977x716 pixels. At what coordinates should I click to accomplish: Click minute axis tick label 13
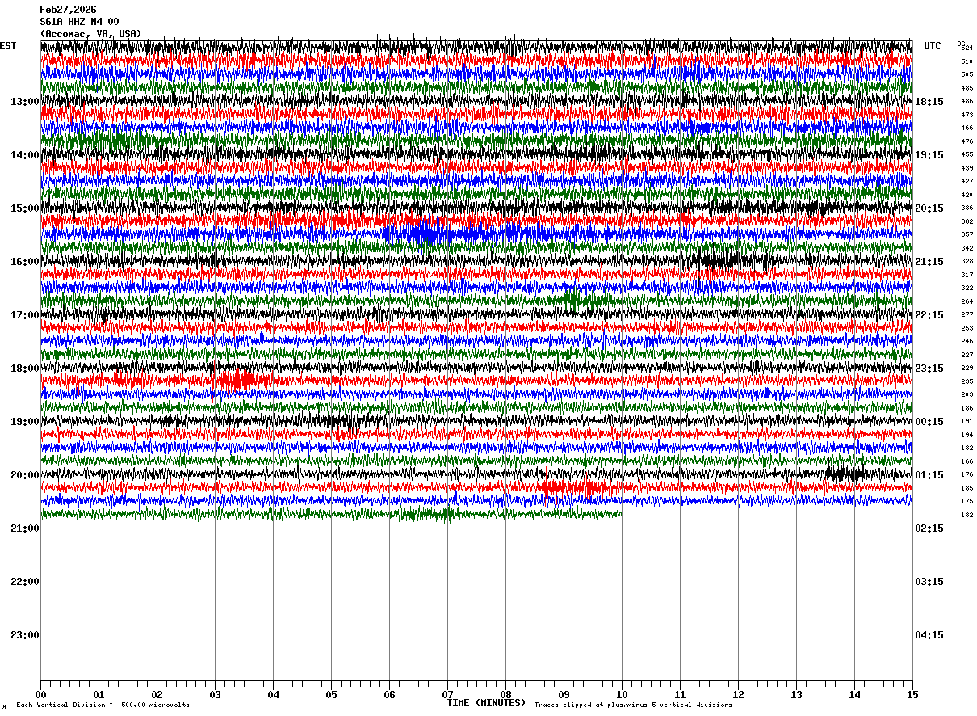(x=796, y=694)
